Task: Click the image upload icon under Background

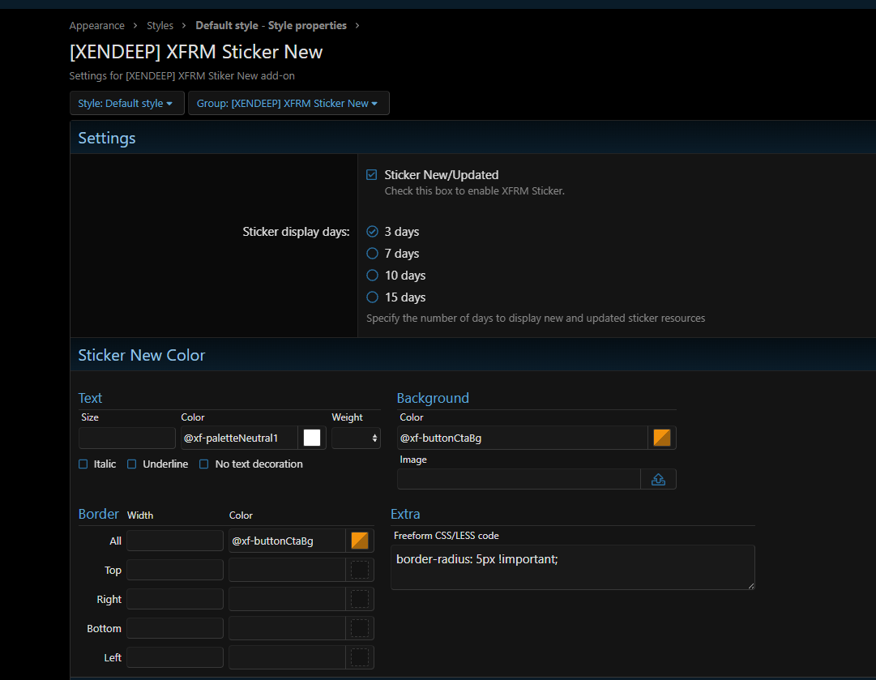Action: coord(658,480)
